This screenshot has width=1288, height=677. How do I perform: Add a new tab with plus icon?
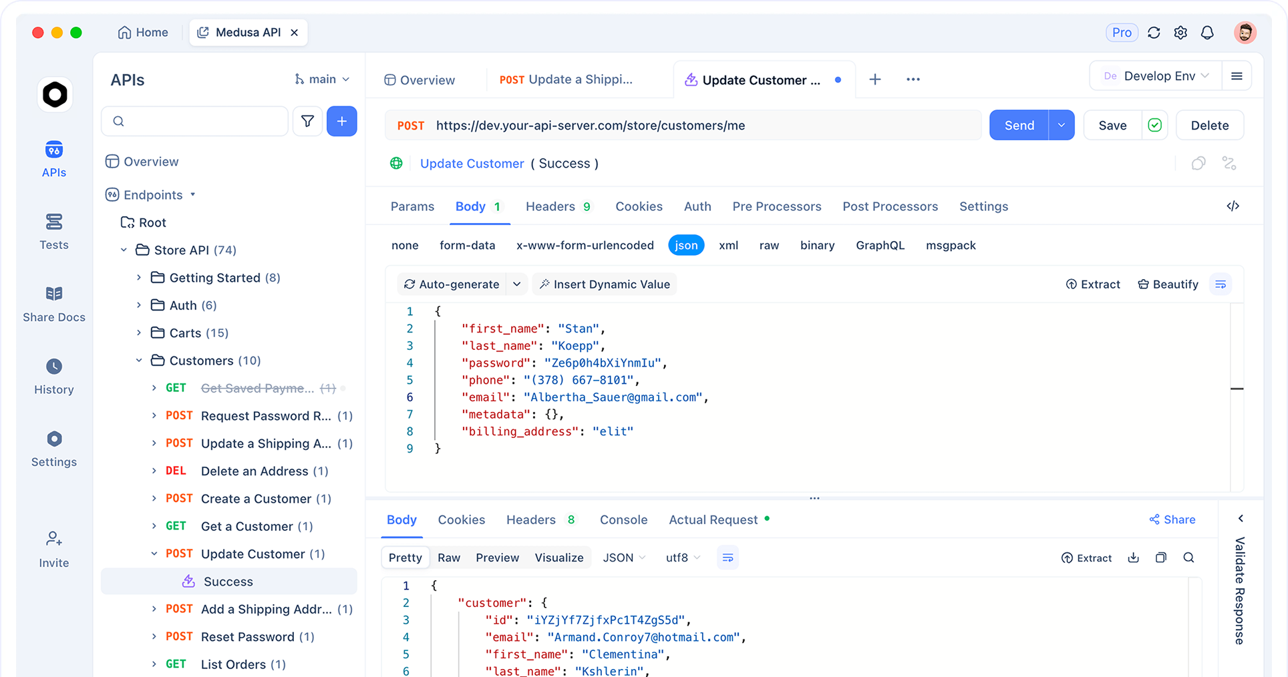pos(875,79)
